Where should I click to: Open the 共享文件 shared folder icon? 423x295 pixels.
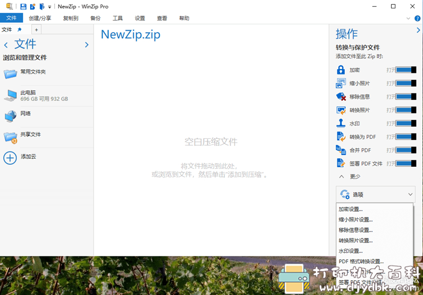(11, 138)
